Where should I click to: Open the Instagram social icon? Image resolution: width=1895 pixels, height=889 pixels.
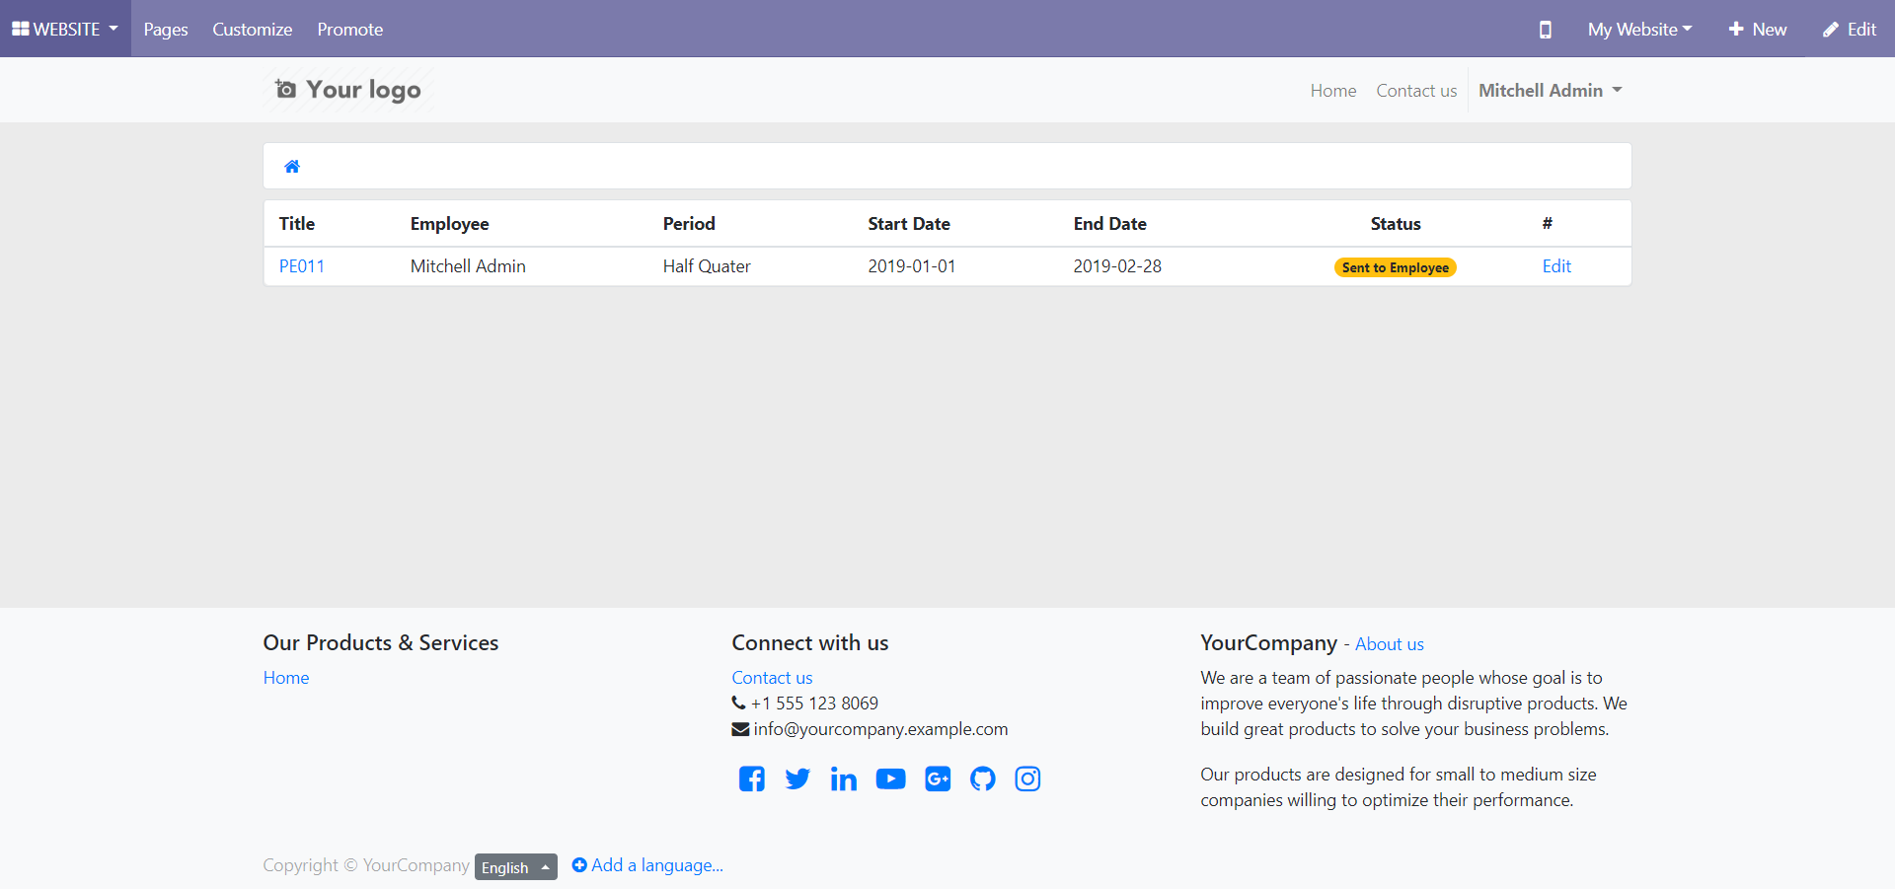(1027, 779)
